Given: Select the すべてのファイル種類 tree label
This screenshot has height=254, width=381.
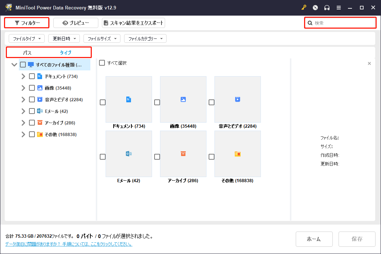Looking at the screenshot, I should click(59, 65).
